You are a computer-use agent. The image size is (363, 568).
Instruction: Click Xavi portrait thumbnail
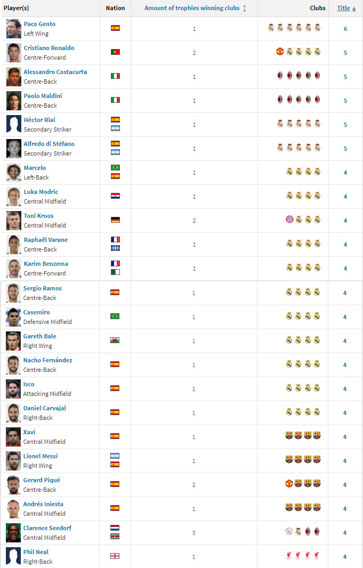coord(13,436)
